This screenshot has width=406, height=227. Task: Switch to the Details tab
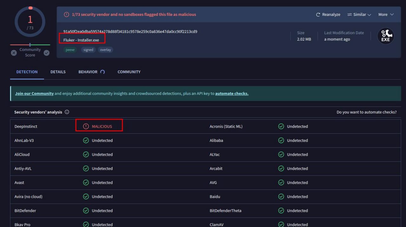(58, 72)
